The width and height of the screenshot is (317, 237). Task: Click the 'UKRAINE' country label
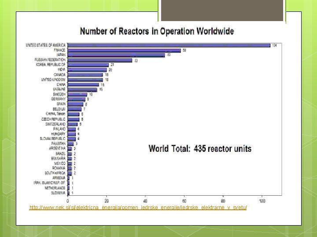pyautogui.click(x=59, y=89)
